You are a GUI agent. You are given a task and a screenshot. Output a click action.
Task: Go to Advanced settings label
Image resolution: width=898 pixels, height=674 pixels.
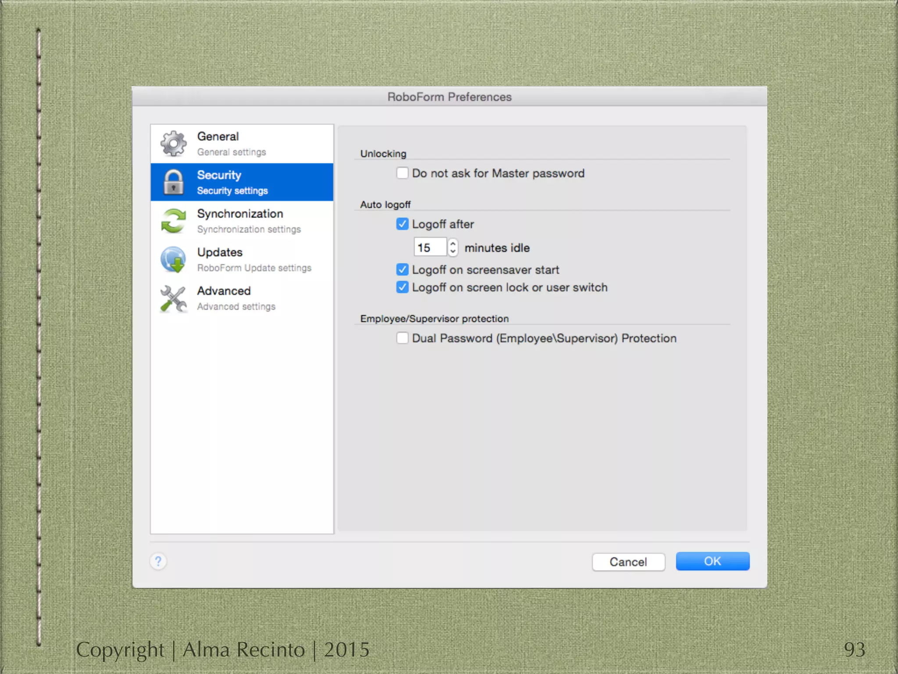pos(236,306)
